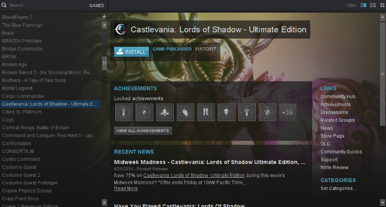Switch to list view icon

tap(373, 5)
